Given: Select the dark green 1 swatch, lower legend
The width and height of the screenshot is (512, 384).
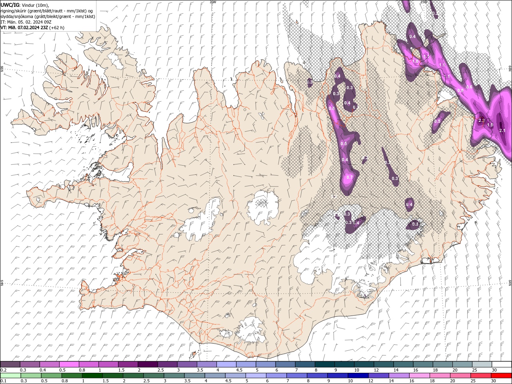Looking at the screenshot, I should (92, 376).
